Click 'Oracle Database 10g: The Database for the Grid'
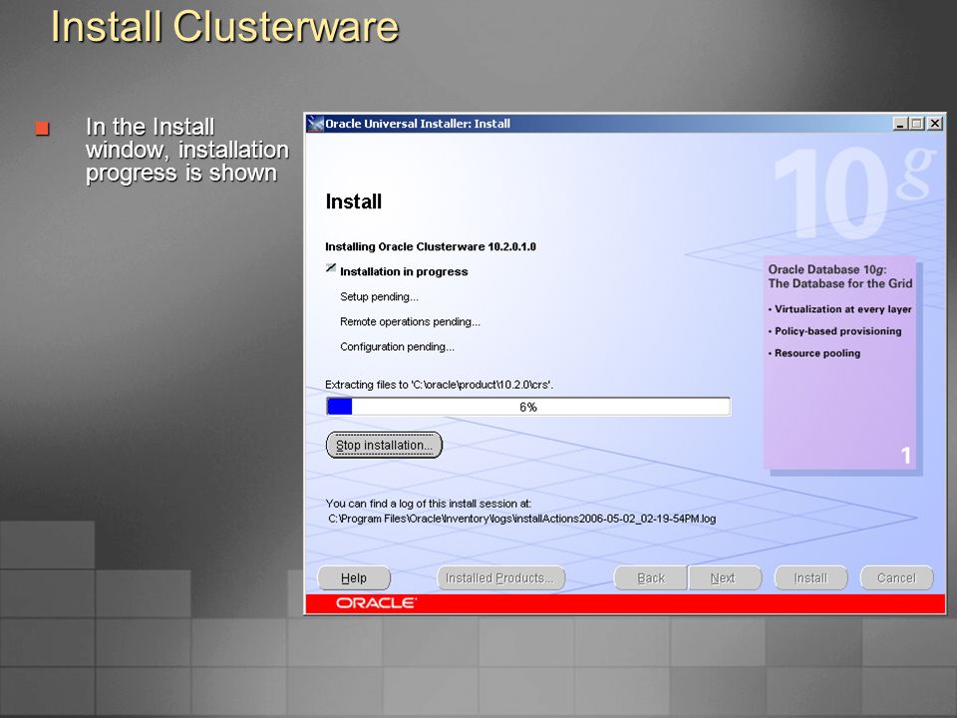This screenshot has width=957, height=718. point(840,276)
